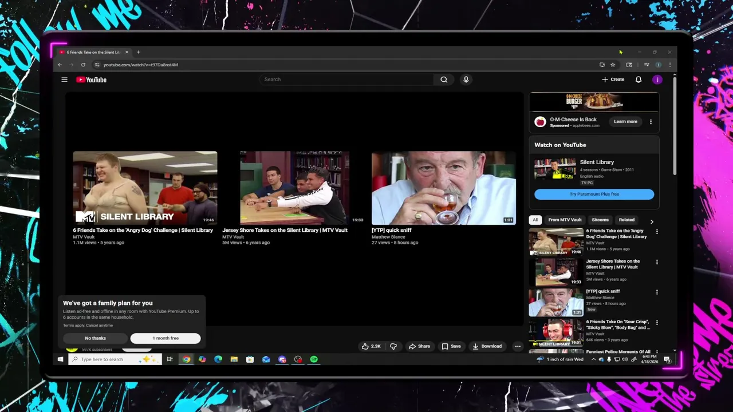Click the YouTube page vertical scrollbar
The image size is (733, 412).
pos(675,126)
